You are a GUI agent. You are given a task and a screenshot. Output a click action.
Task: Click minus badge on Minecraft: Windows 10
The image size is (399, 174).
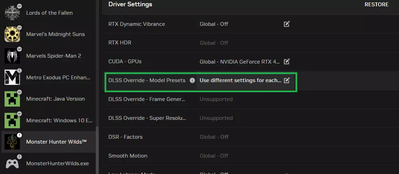pos(20,114)
